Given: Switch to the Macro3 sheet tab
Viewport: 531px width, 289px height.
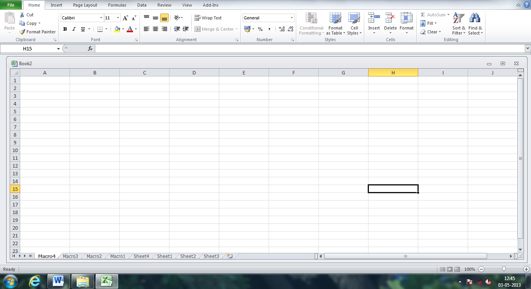Looking at the screenshot, I should click(70, 256).
